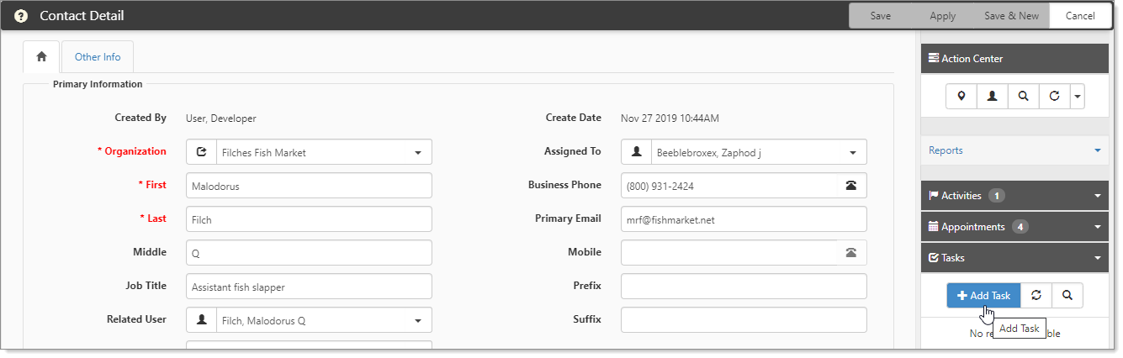Click the Add Task button

pyautogui.click(x=983, y=295)
